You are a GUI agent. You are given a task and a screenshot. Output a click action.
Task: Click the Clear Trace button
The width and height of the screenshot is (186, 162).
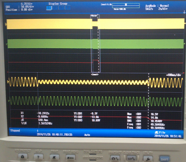pos(131,158)
